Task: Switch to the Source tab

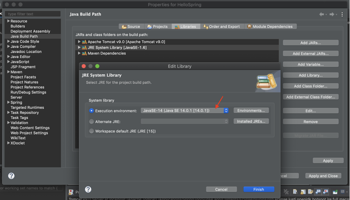Action: 131,27
